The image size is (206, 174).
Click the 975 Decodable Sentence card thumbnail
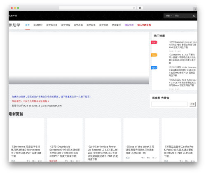pos(65,130)
